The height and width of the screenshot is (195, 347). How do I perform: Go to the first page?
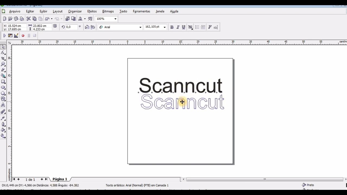pos(14,179)
